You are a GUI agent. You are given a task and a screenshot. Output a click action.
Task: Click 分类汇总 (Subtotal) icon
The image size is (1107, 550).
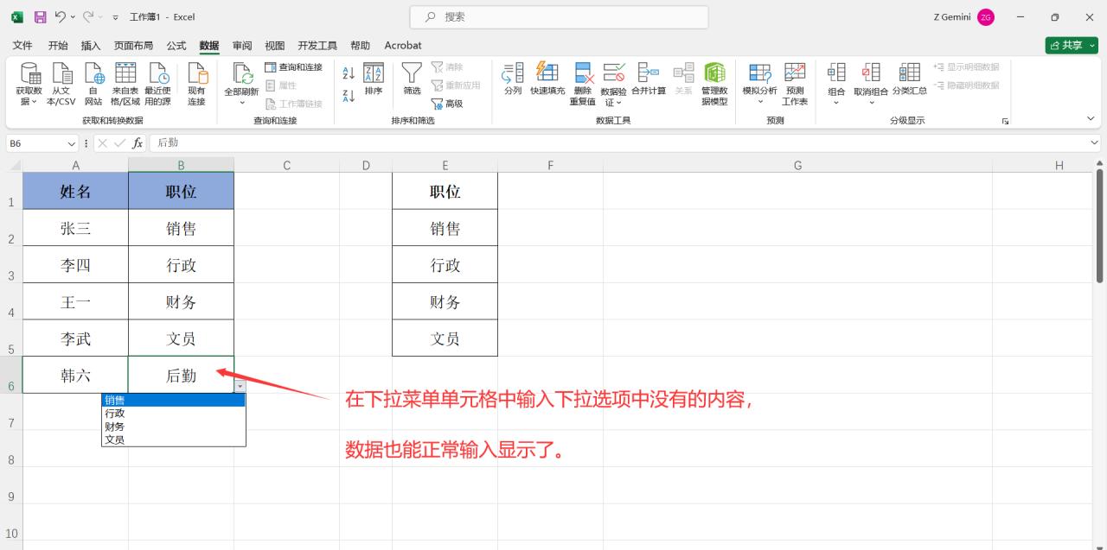click(910, 79)
